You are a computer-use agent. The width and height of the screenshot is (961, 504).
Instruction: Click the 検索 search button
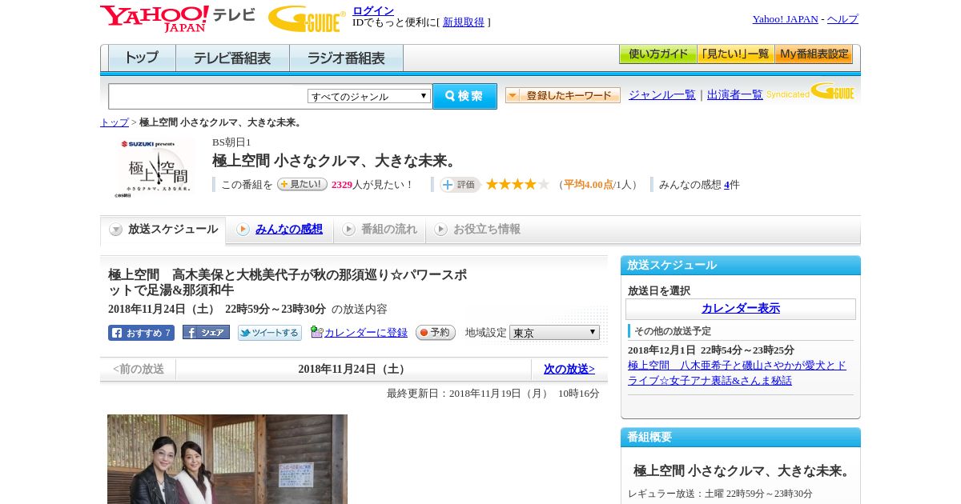point(464,96)
